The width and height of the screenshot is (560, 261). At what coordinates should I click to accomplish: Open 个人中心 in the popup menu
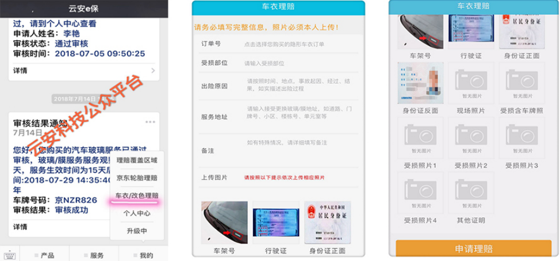click(137, 213)
